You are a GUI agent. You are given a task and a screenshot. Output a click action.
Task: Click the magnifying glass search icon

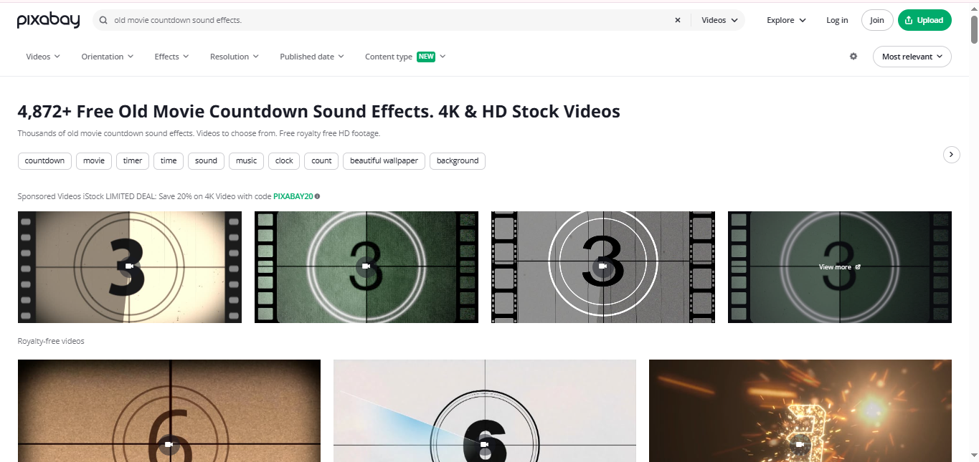click(x=102, y=20)
